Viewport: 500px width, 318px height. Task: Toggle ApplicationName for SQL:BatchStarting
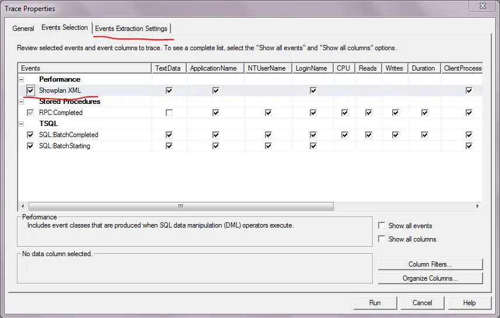pyautogui.click(x=216, y=146)
